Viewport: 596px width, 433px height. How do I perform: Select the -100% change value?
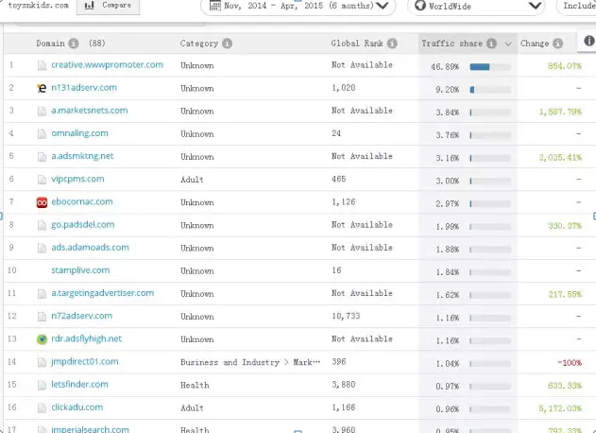tap(570, 363)
